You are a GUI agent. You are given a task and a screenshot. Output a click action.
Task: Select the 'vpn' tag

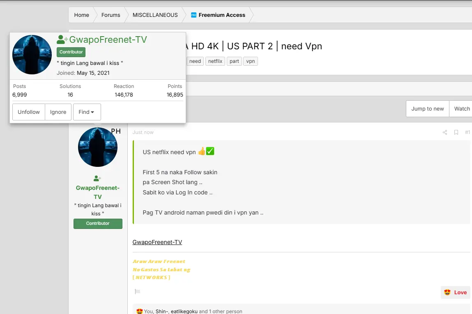[x=251, y=61]
